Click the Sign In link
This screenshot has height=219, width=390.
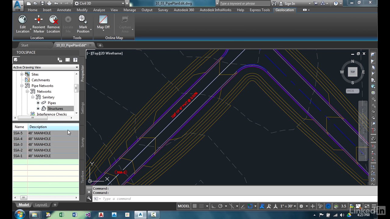pyautogui.click(x=289, y=4)
